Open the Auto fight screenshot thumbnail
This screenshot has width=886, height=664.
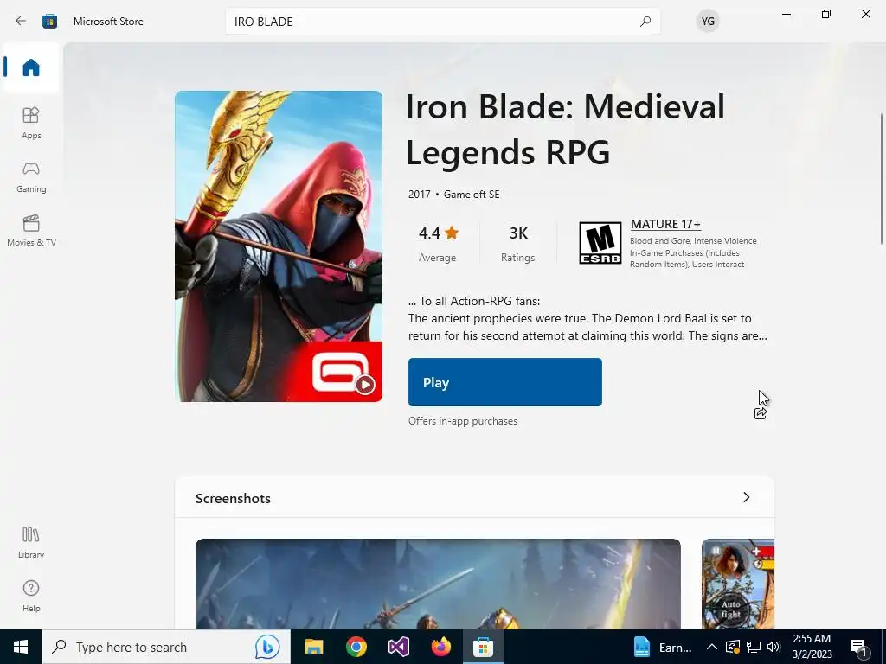(738, 584)
